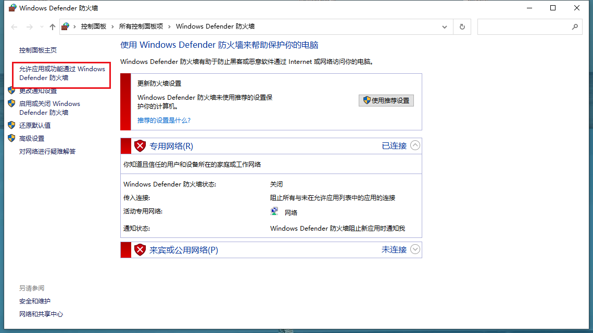The image size is (593, 333).
Task: Click the 传入连接: label
Action: click(136, 198)
